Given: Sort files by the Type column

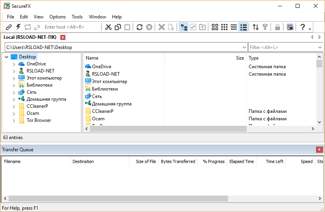Looking at the screenshot, I should (282, 58).
